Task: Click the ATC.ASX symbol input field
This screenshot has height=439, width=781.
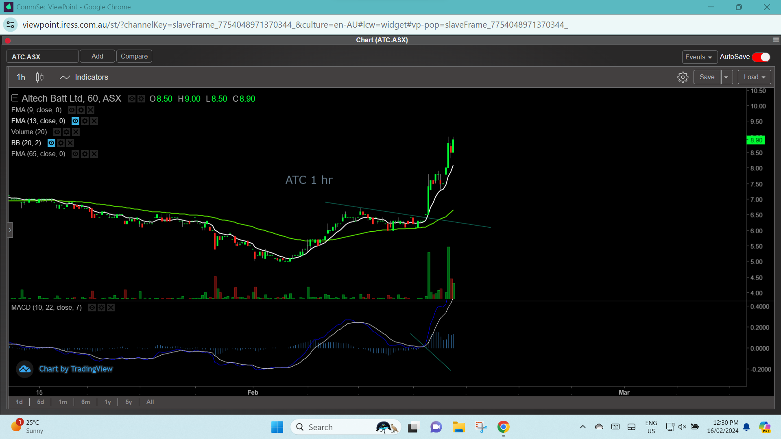Action: click(x=42, y=57)
